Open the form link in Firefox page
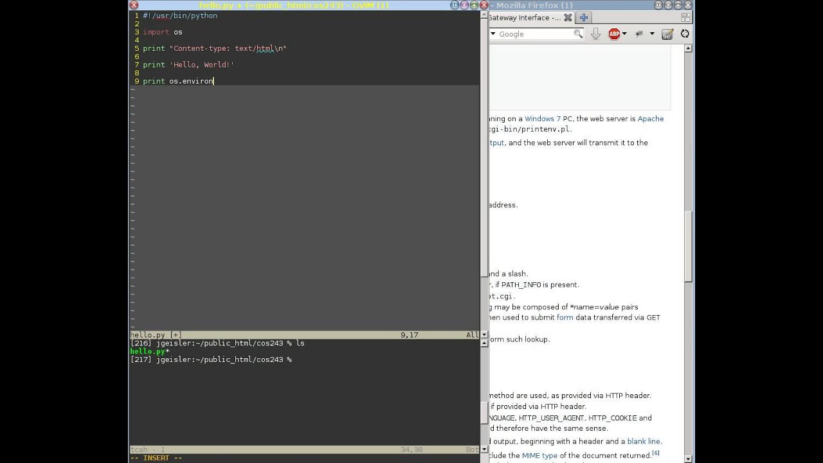This screenshot has width=823, height=463. 565,318
